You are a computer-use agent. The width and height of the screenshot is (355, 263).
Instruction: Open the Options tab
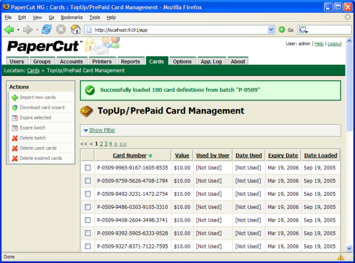[x=182, y=62]
